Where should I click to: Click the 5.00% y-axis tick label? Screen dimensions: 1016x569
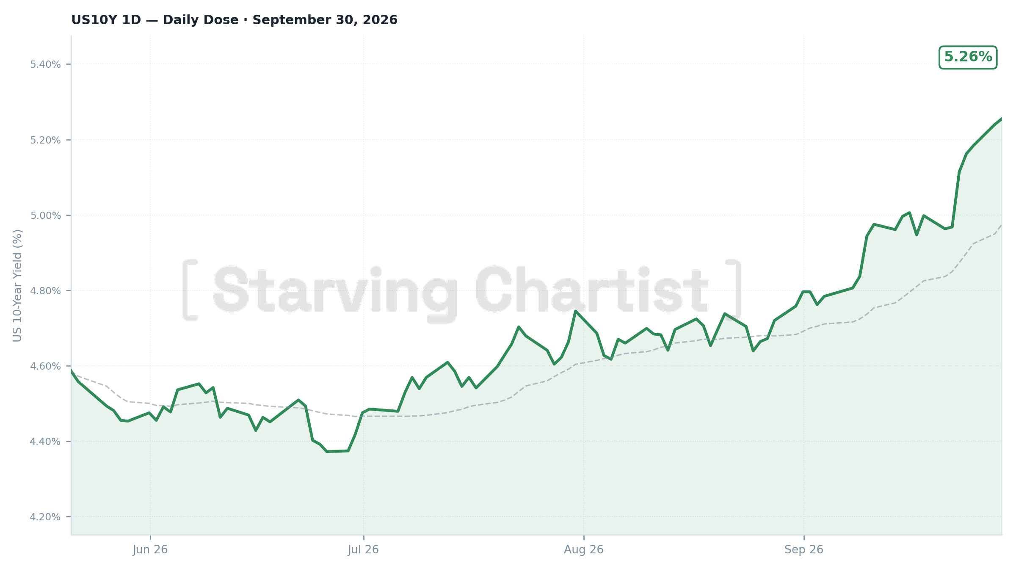(x=45, y=215)
